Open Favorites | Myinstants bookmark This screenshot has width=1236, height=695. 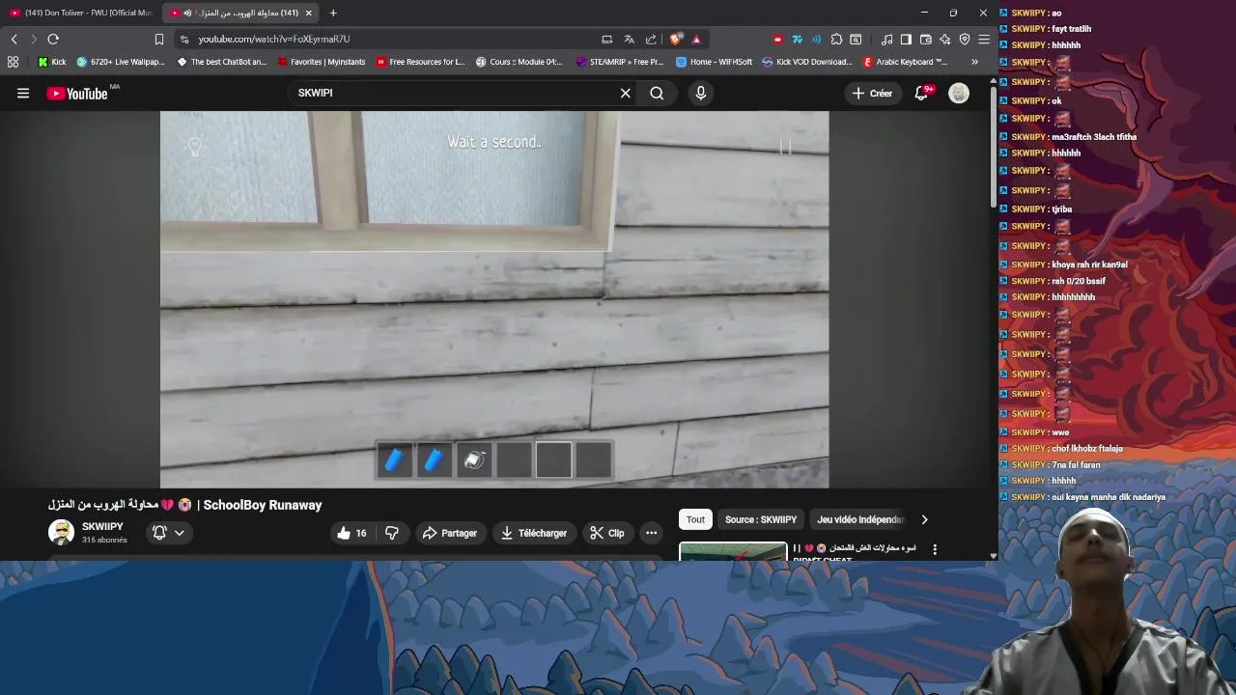point(322,62)
